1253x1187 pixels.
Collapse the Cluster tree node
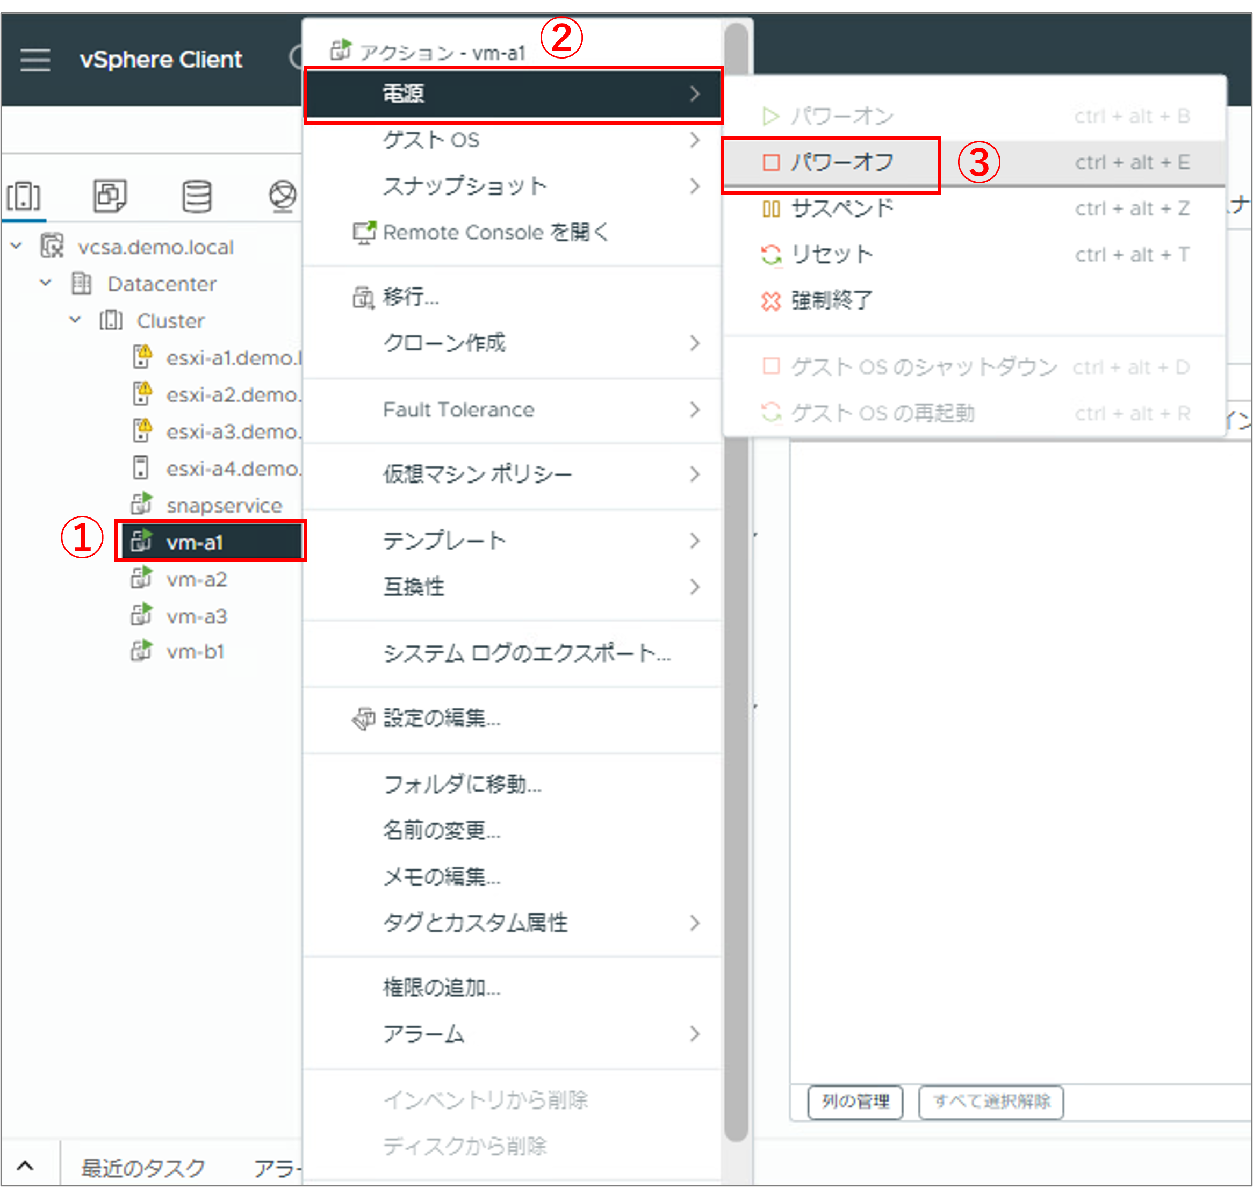pyautogui.click(x=75, y=320)
